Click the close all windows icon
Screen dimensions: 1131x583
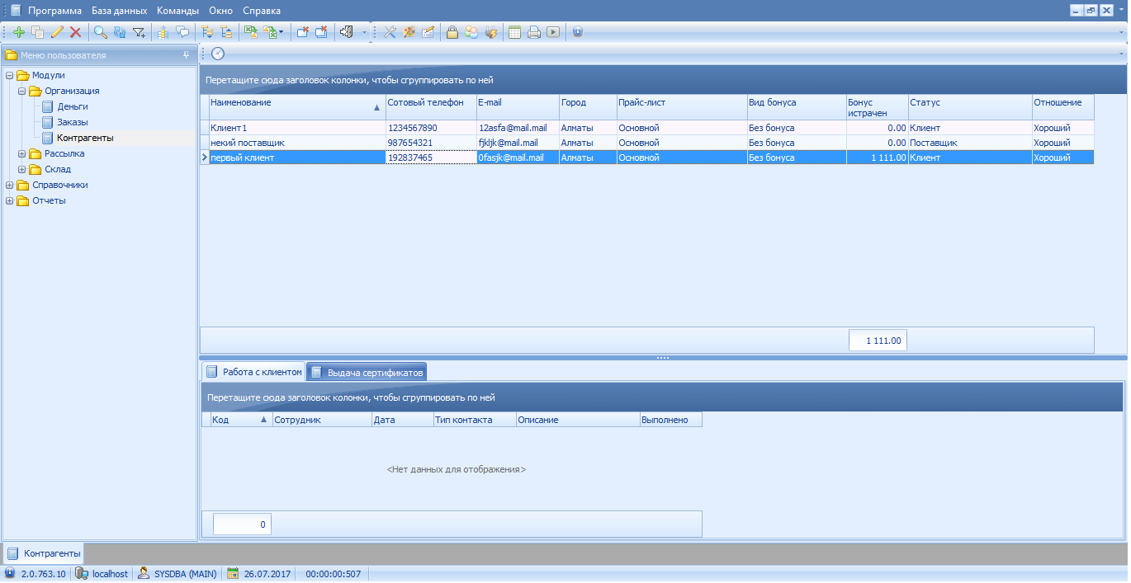pos(321,32)
